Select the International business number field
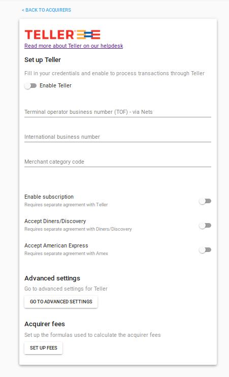The height and width of the screenshot is (377, 229). click(x=118, y=137)
